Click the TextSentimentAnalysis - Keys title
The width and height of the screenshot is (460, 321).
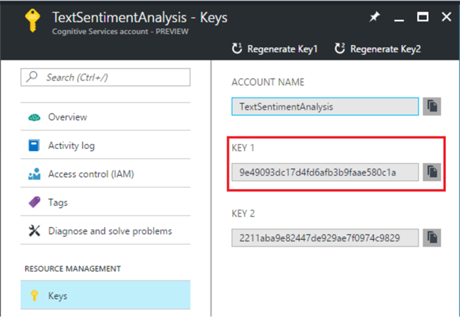pos(139,18)
